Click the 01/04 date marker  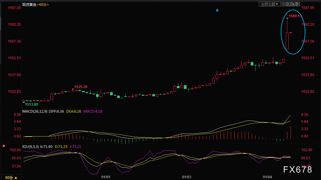tap(268, 177)
